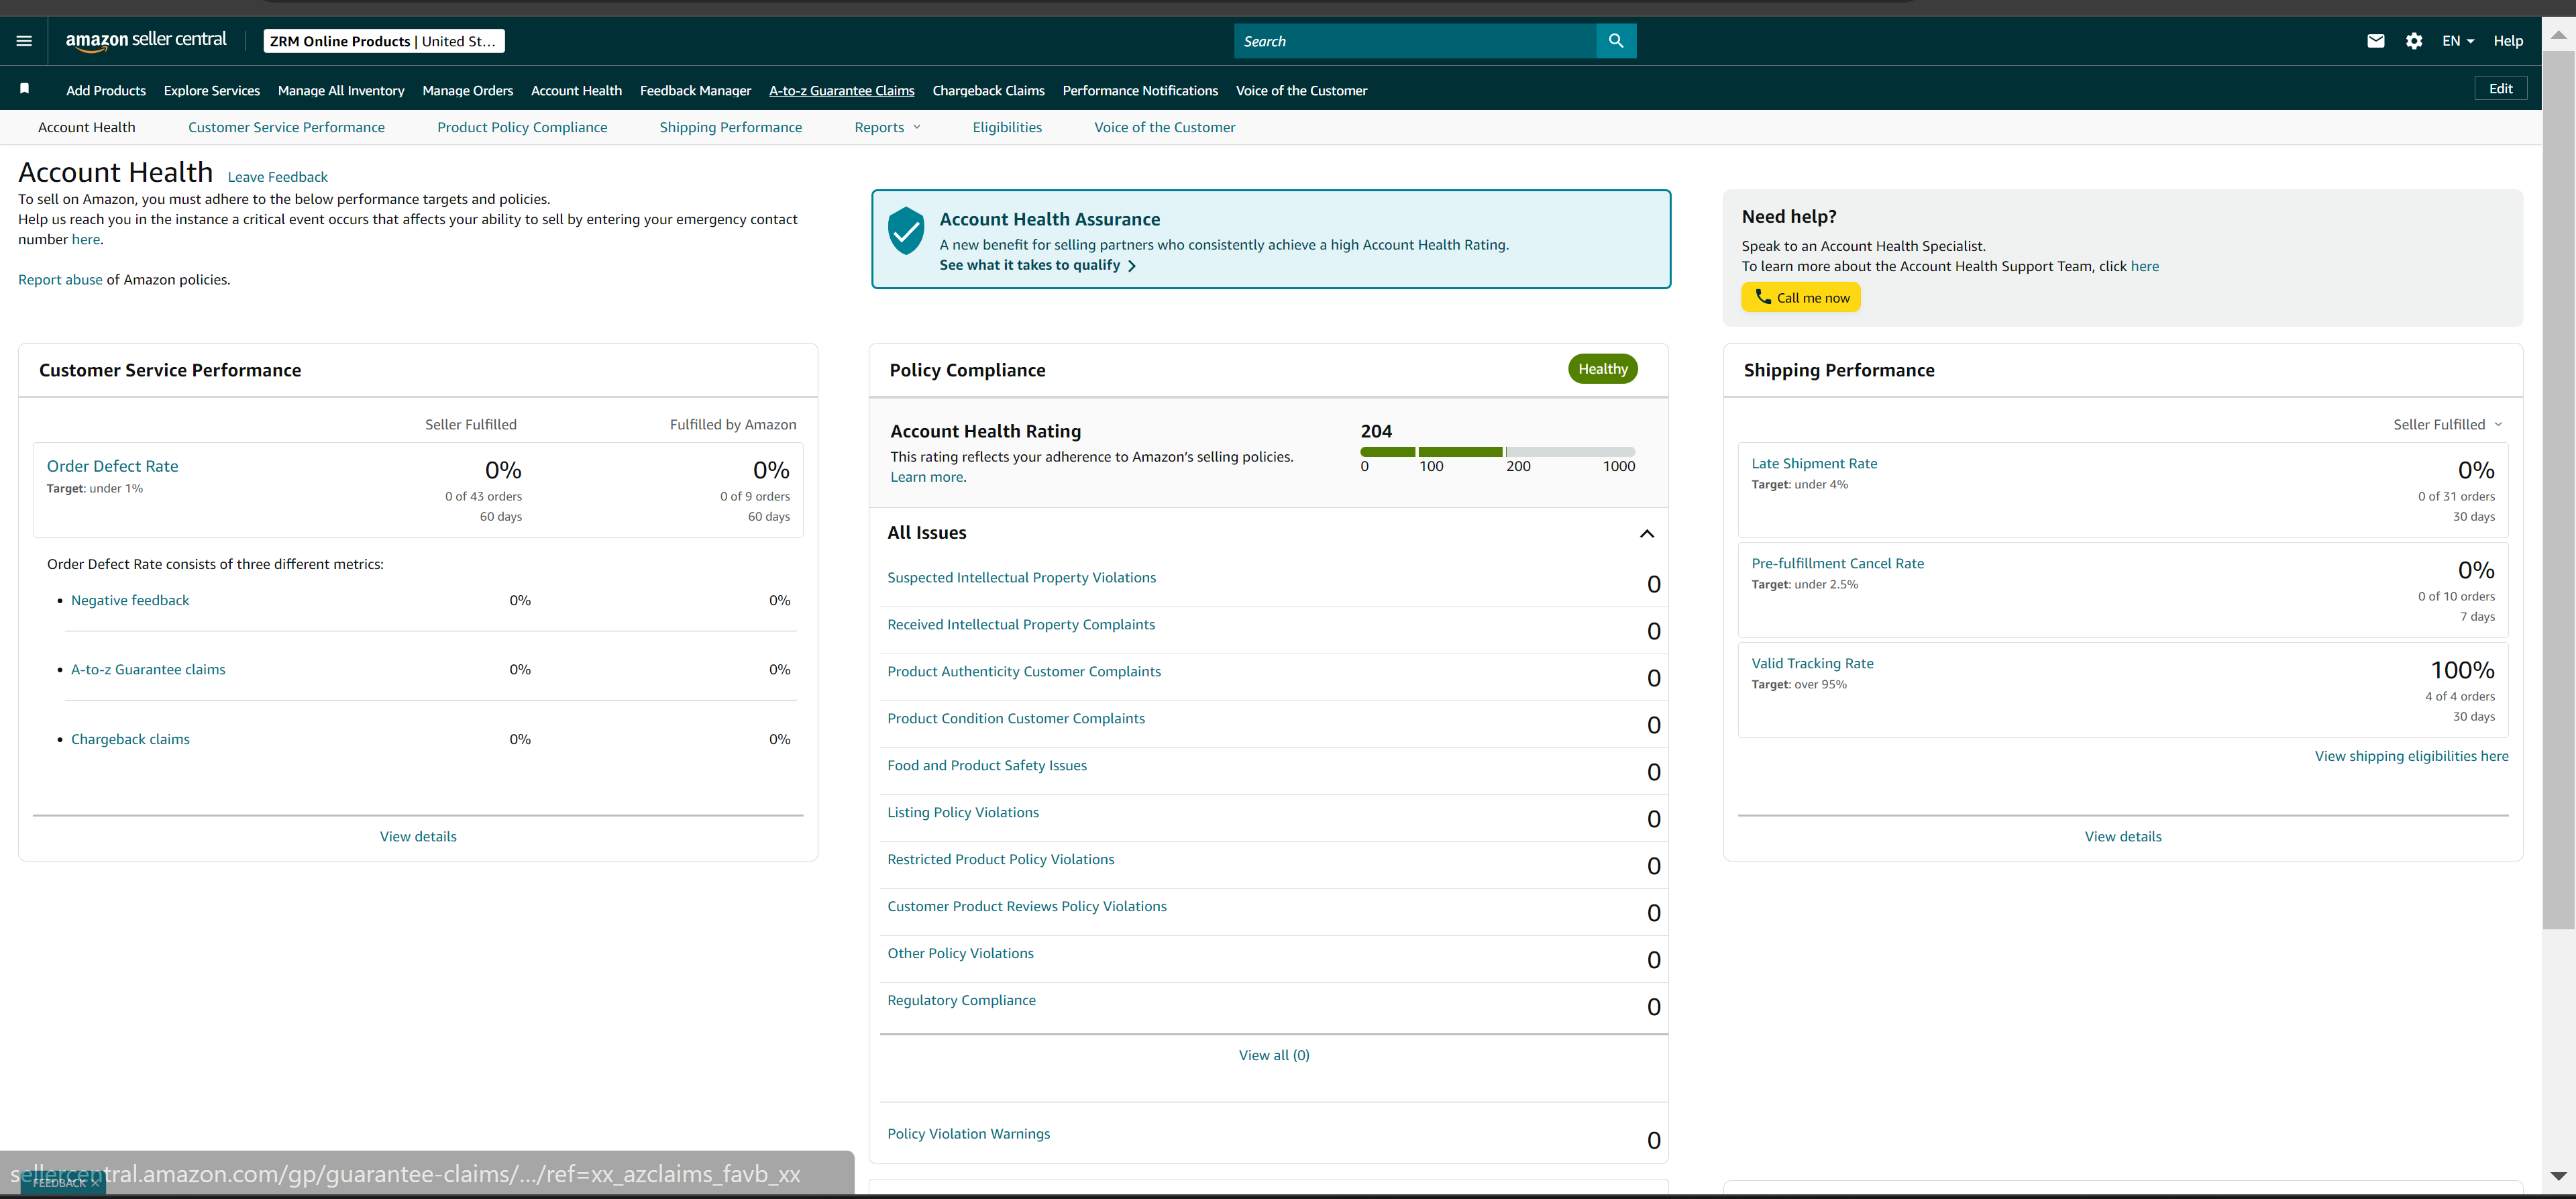Open Explore Services from favorites bar
Image resolution: width=2576 pixels, height=1199 pixels.
click(212, 90)
